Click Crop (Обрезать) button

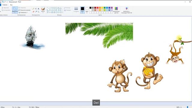coord(22,8)
